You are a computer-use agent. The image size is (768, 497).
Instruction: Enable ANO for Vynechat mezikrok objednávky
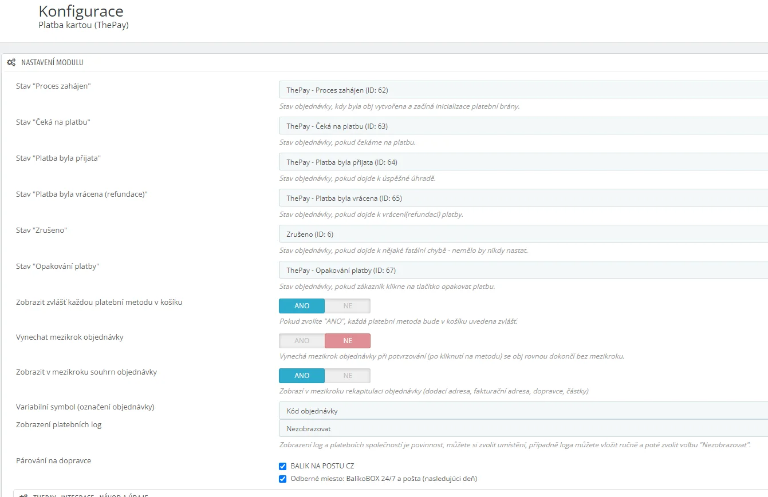click(302, 341)
